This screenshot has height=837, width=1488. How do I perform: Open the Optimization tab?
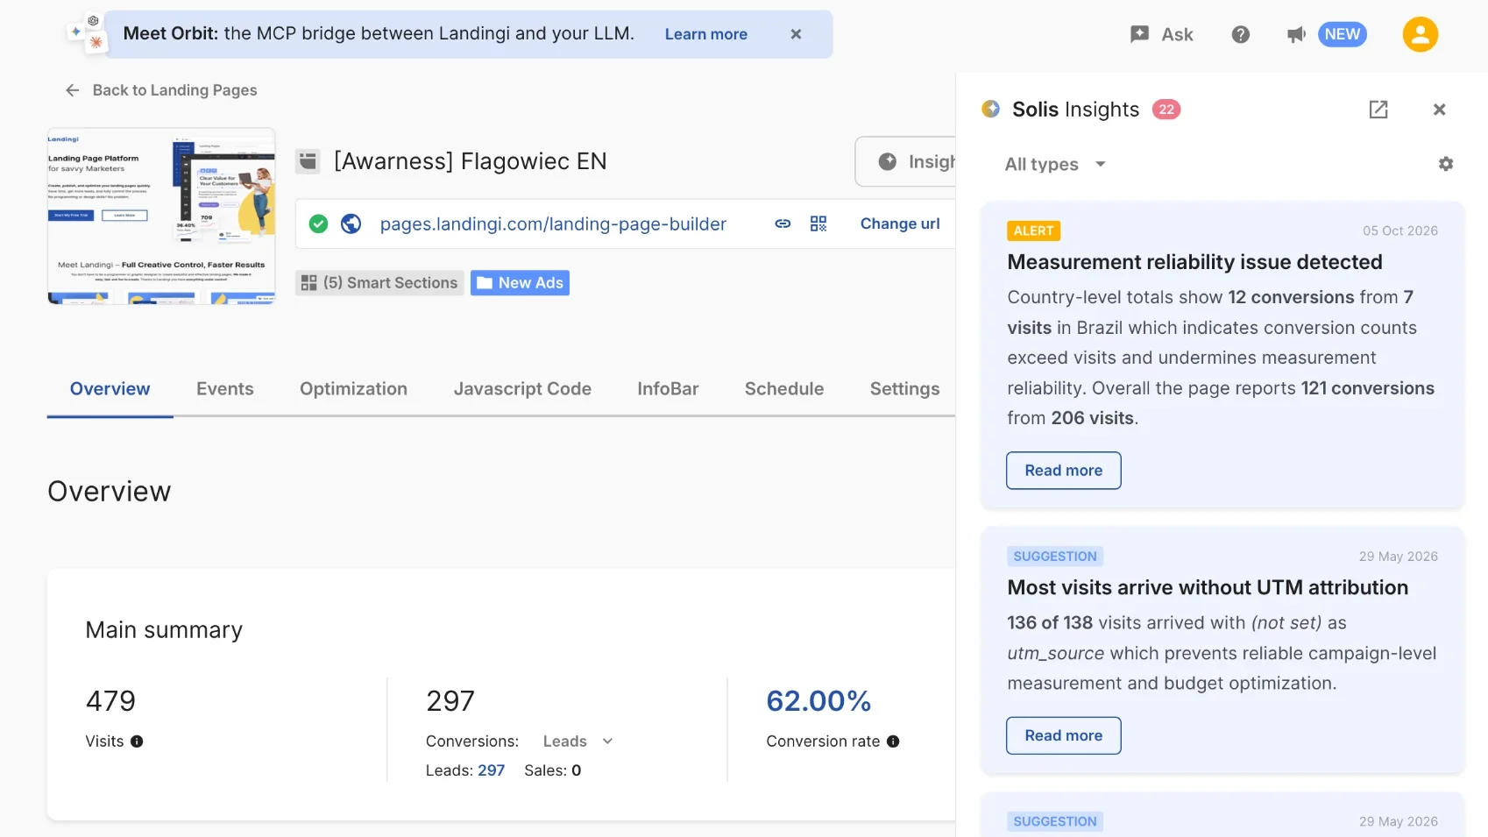(x=353, y=389)
